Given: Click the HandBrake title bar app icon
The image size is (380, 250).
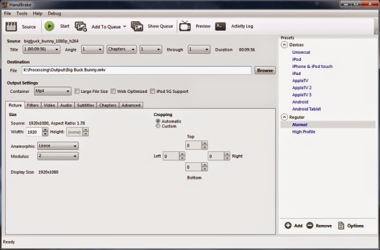Looking at the screenshot, I should point(4,4).
